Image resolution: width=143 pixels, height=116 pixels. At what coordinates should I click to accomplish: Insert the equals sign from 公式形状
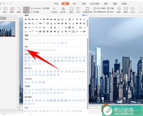click(40, 82)
